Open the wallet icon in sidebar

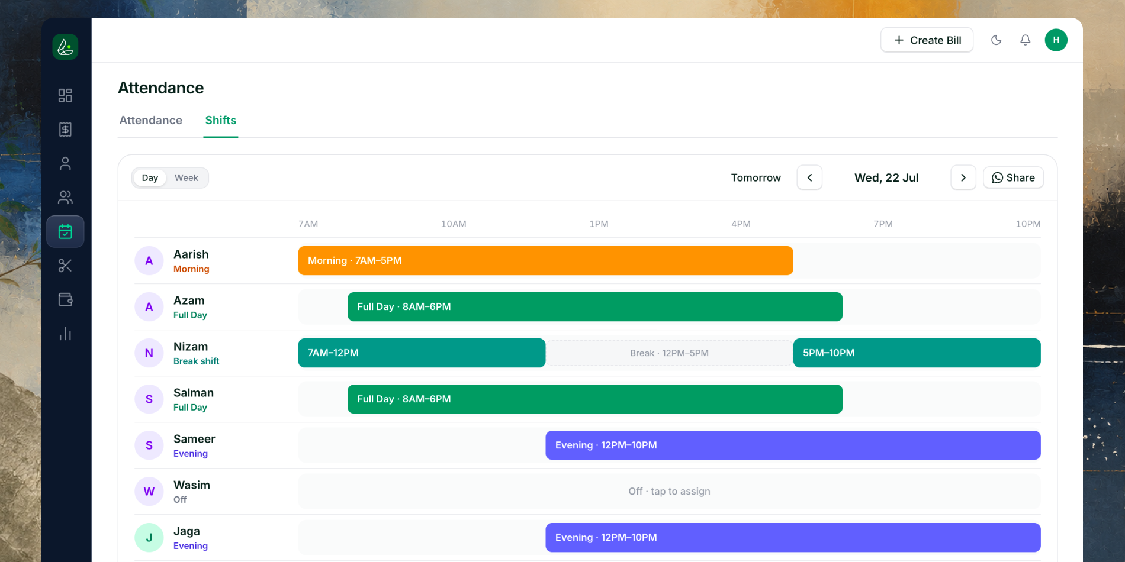(x=65, y=300)
